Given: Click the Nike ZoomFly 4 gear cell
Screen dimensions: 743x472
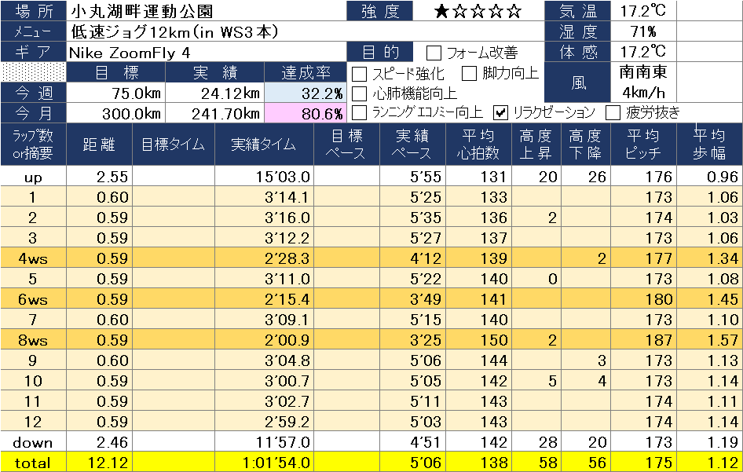Looking at the screenshot, I should tap(206, 53).
